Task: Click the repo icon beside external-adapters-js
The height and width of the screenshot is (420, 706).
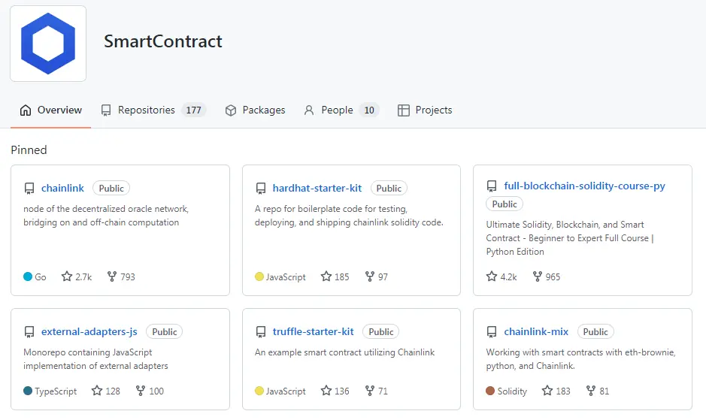Action: coord(29,332)
